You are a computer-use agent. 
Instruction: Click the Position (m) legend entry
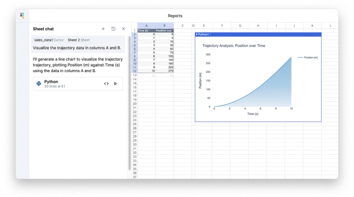[x=307, y=57]
